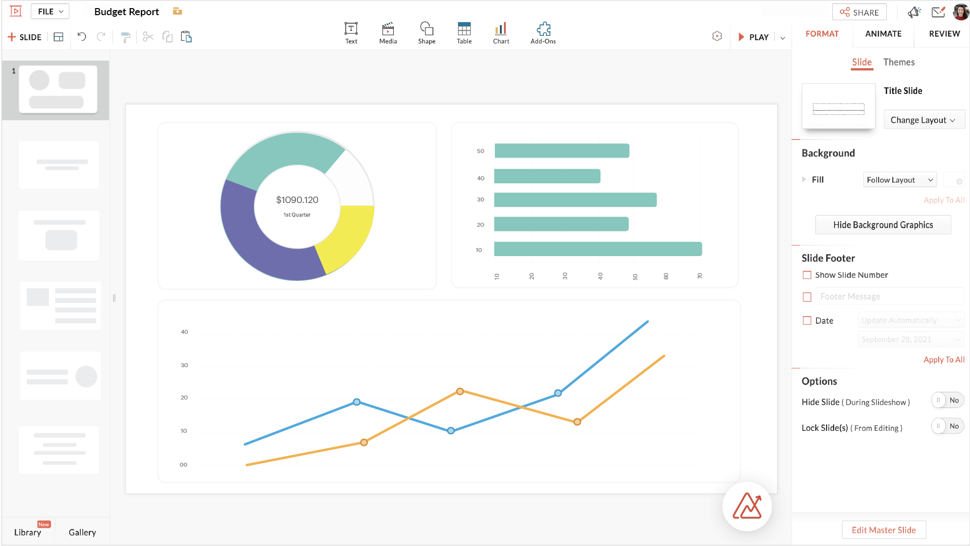Open the Add-Ons menu
The width and height of the screenshot is (970, 546).
coord(543,32)
